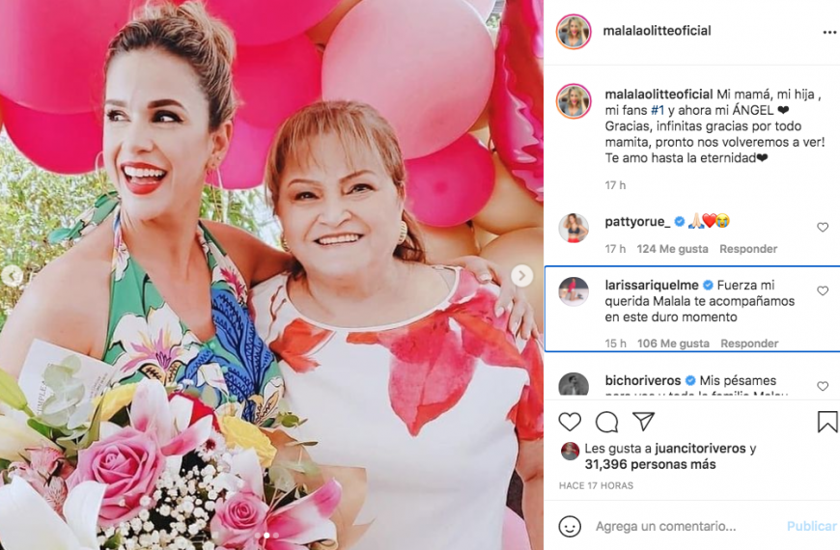840x550 pixels.
Task: Go to the next photo arrow
Action: click(x=521, y=276)
